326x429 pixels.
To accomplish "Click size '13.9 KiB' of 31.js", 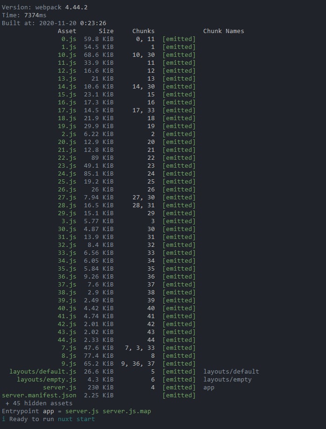I will 98,237.
